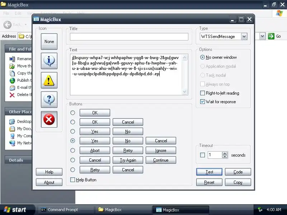Click the Ignore preview button
This screenshot has height=215, width=287.
point(161,150)
